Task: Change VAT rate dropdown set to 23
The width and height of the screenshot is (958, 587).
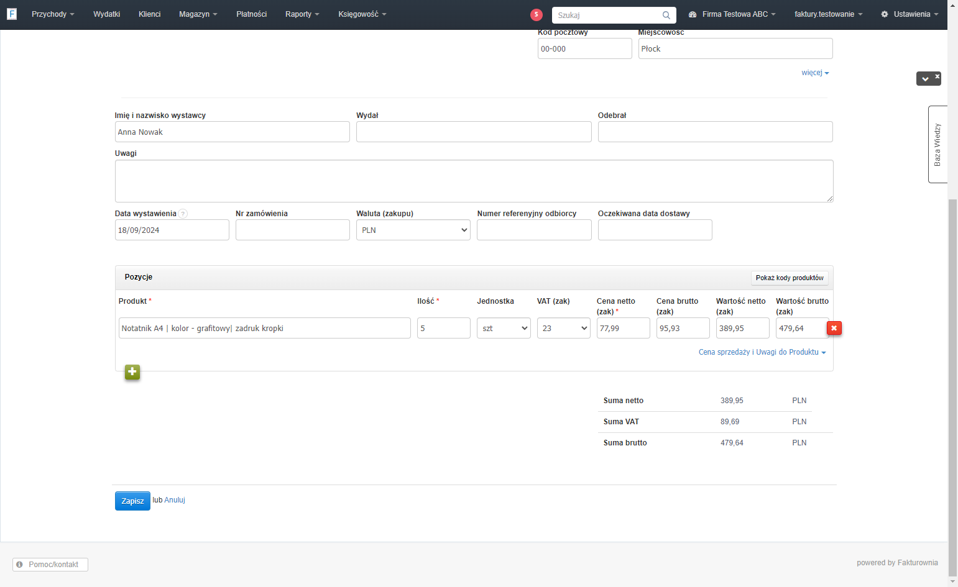Action: (x=564, y=328)
